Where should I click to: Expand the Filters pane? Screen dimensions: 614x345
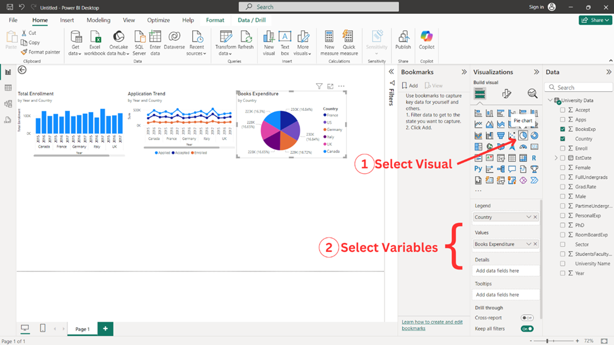click(x=391, y=72)
